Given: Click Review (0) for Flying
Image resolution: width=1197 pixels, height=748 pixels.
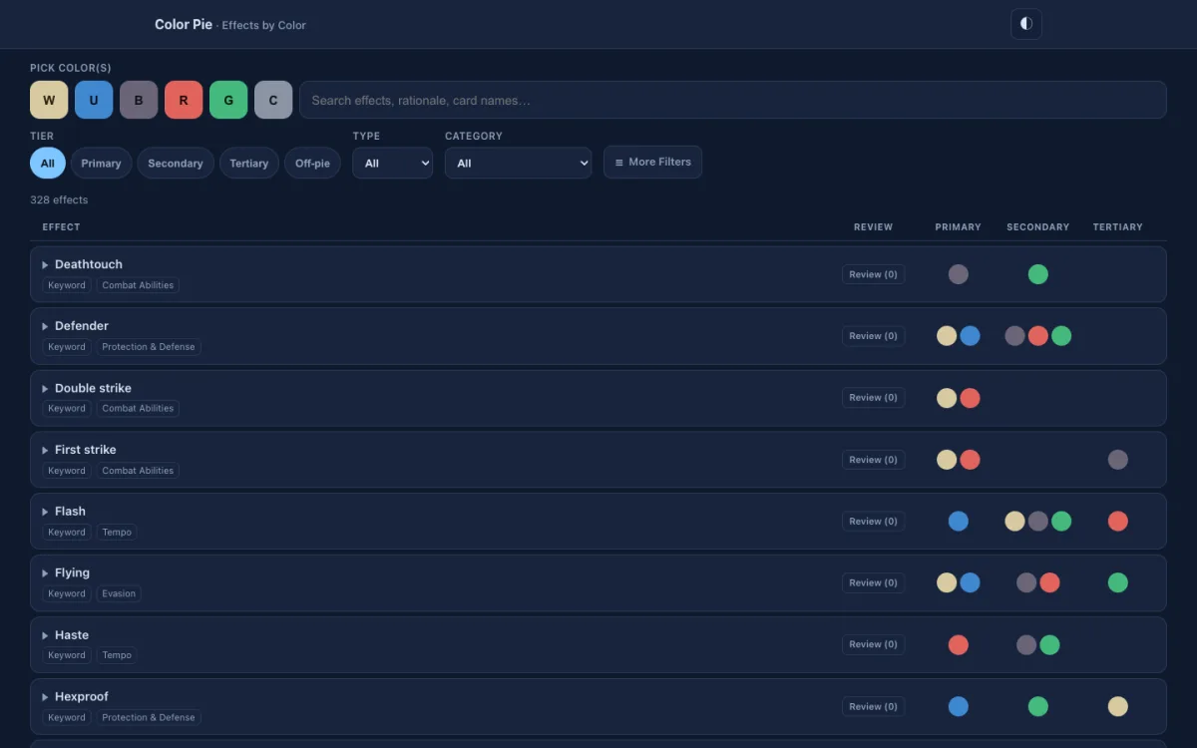Looking at the screenshot, I should [x=874, y=582].
